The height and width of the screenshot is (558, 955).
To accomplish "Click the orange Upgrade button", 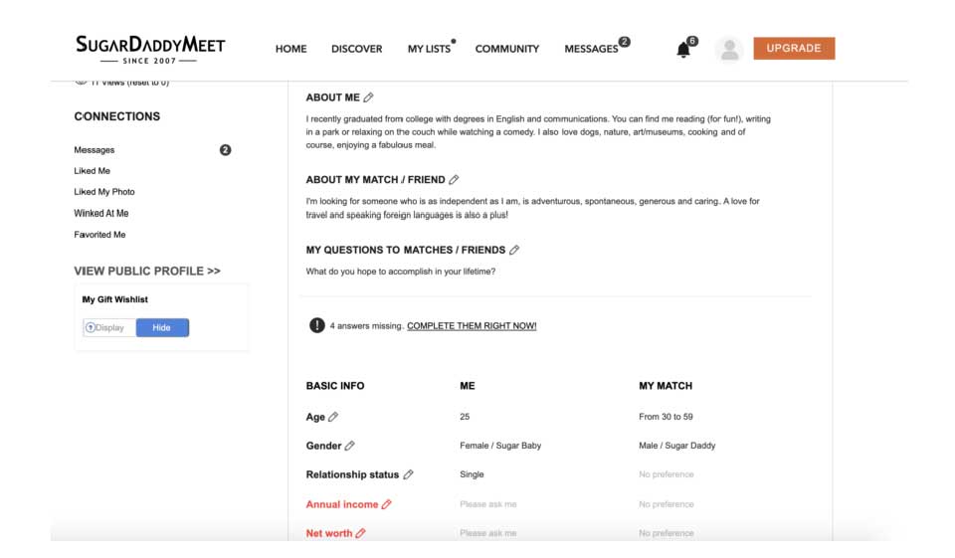I will [793, 48].
